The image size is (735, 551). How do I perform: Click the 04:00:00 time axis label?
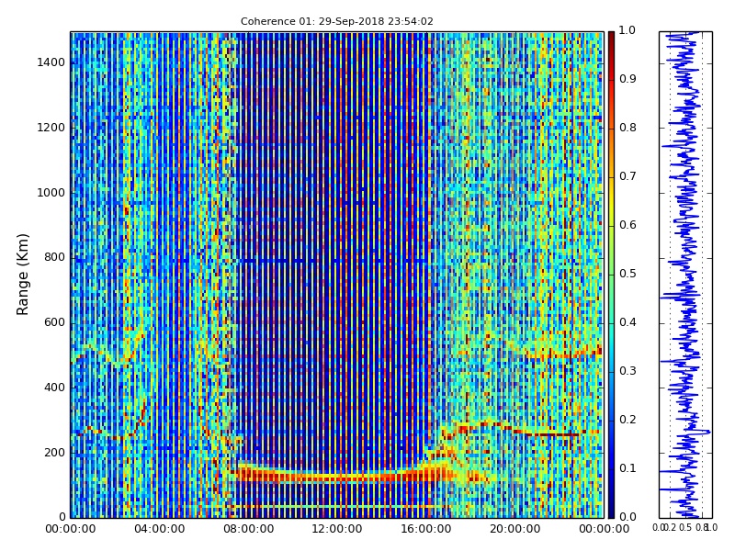[159, 529]
